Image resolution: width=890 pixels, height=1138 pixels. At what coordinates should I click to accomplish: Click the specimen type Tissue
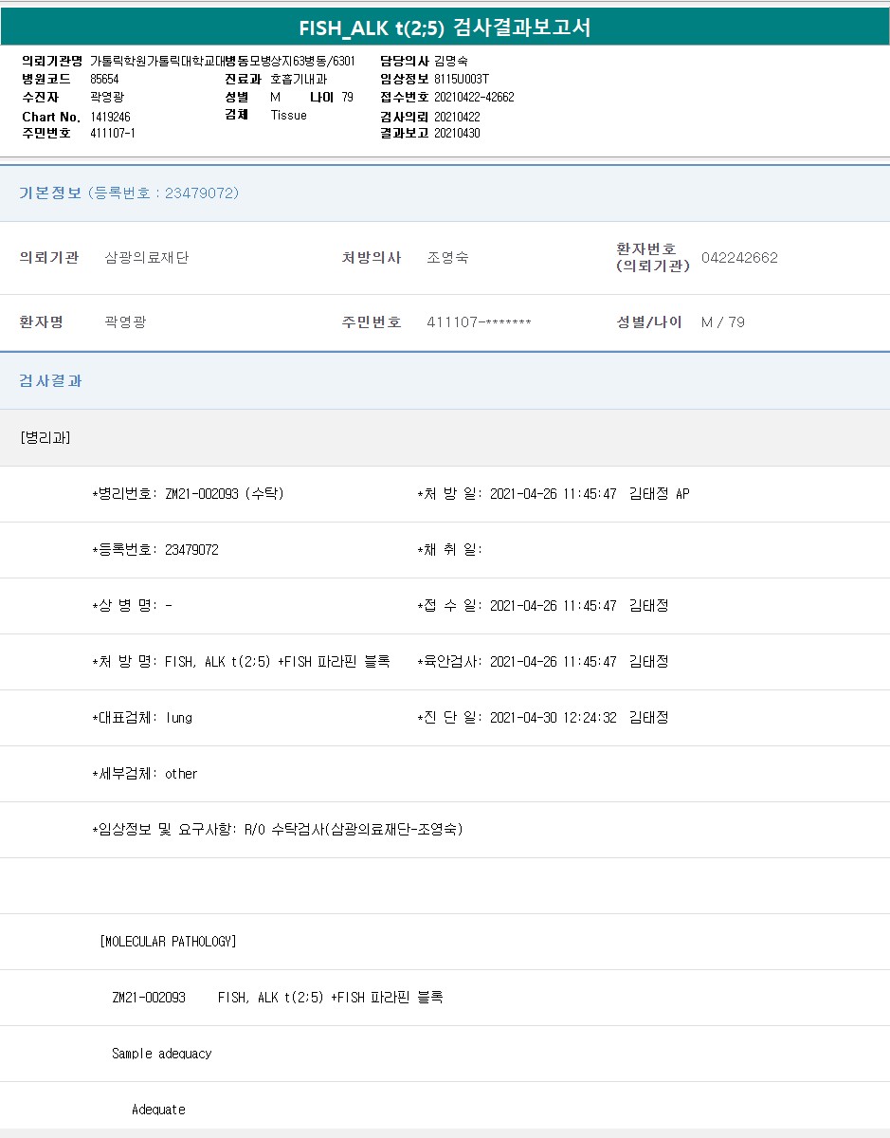pyautogui.click(x=288, y=115)
